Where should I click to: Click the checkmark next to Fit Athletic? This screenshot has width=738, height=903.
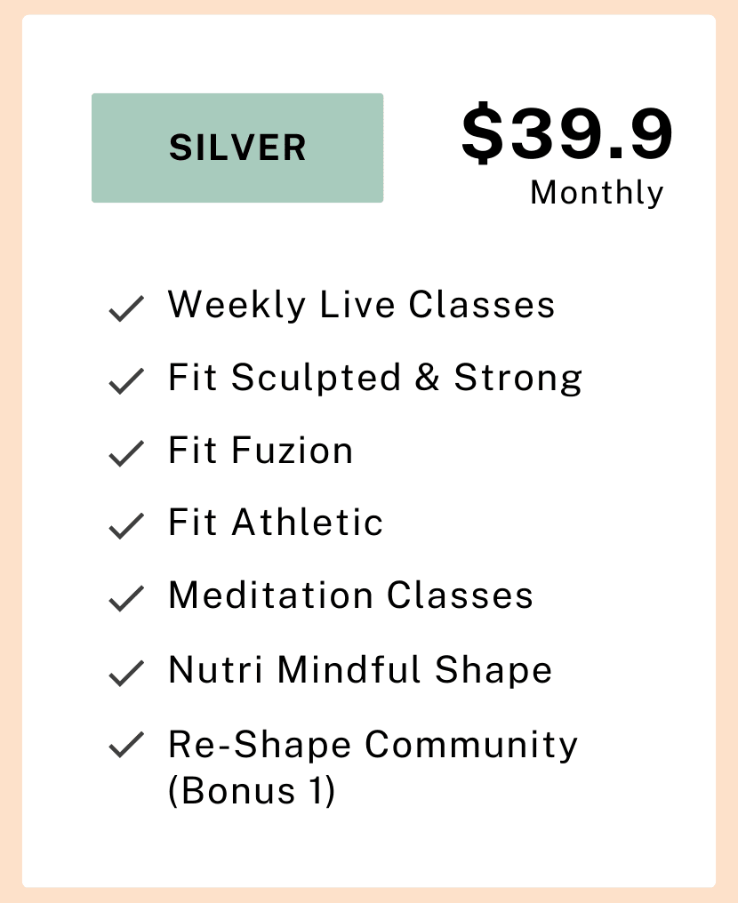pyautogui.click(x=126, y=526)
